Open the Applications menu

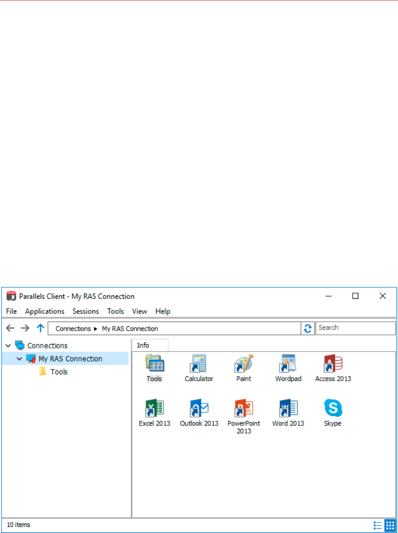[45, 311]
